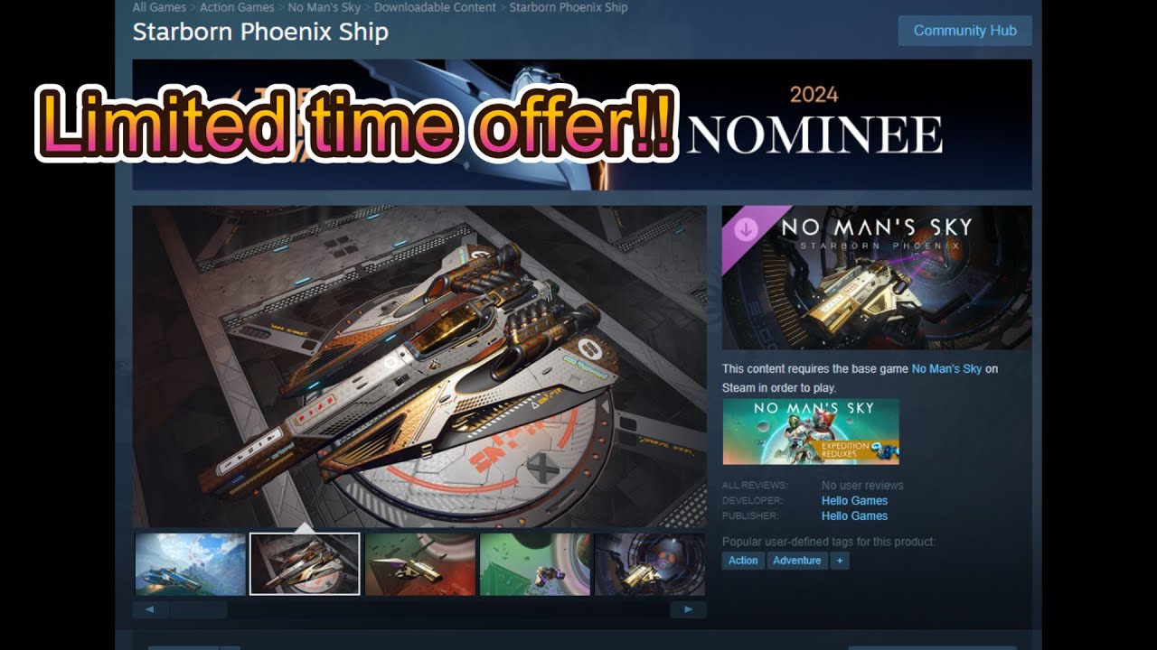The image size is (1157, 650).
Task: Select third thumbnail with red terrain
Action: 420,564
